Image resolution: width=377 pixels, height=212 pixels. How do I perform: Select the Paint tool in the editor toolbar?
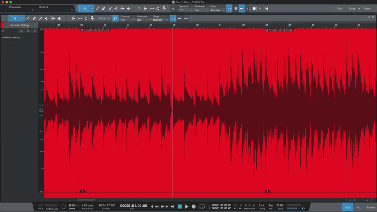click(40, 19)
